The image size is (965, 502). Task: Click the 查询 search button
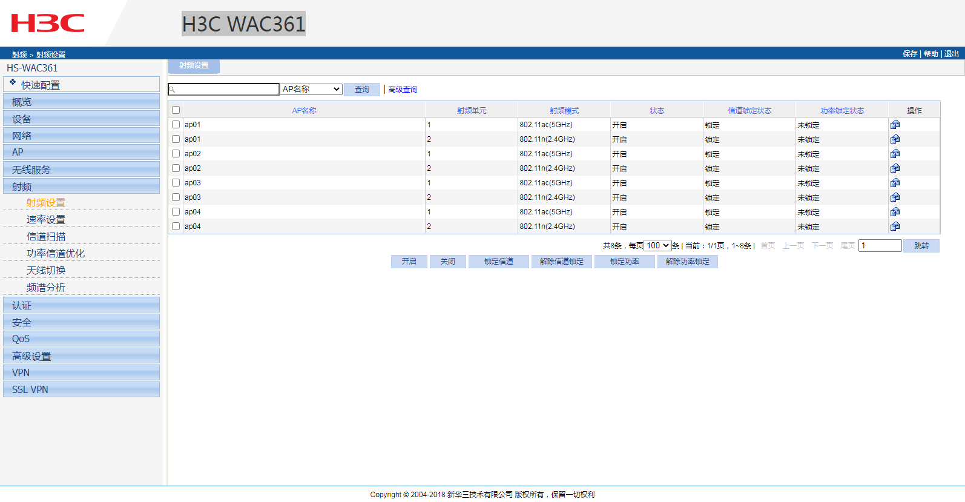tap(362, 90)
